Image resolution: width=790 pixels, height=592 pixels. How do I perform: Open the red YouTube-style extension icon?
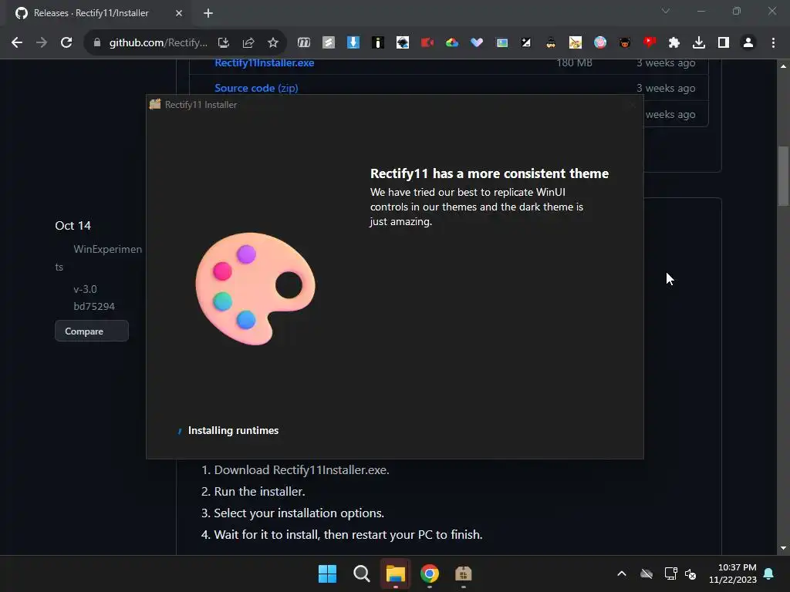pos(650,43)
